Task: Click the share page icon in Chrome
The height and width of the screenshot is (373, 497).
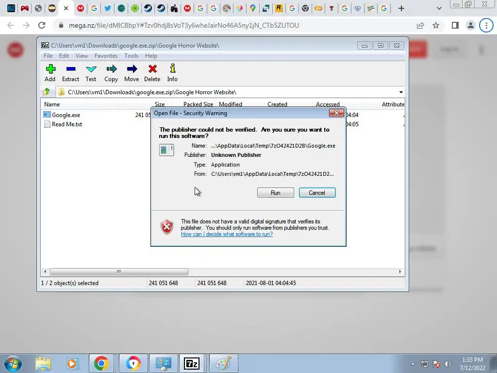Action: (x=420, y=25)
